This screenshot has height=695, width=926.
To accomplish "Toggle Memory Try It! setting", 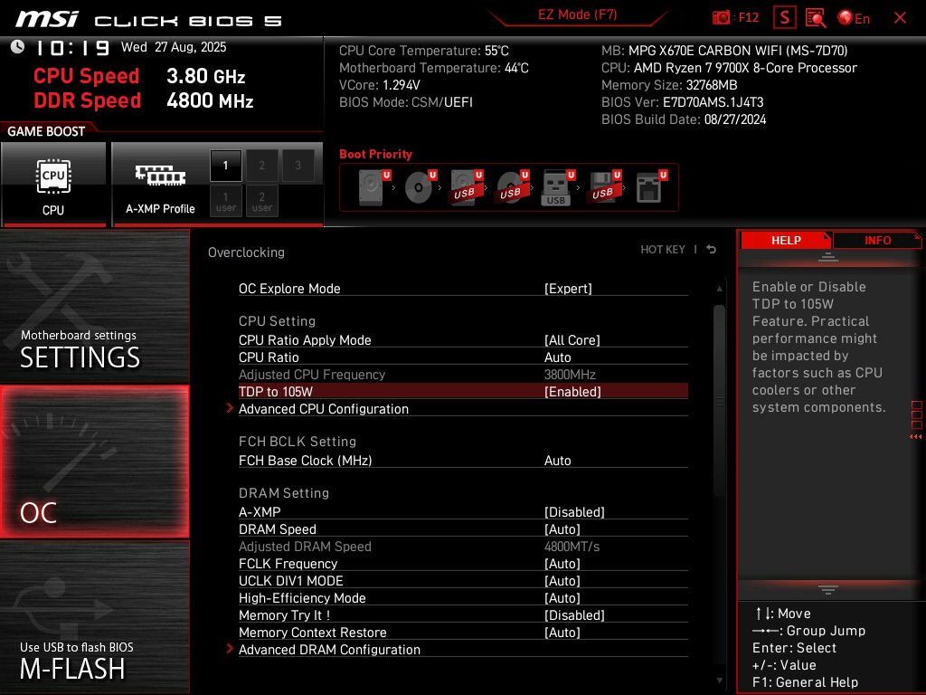I will tap(575, 614).
